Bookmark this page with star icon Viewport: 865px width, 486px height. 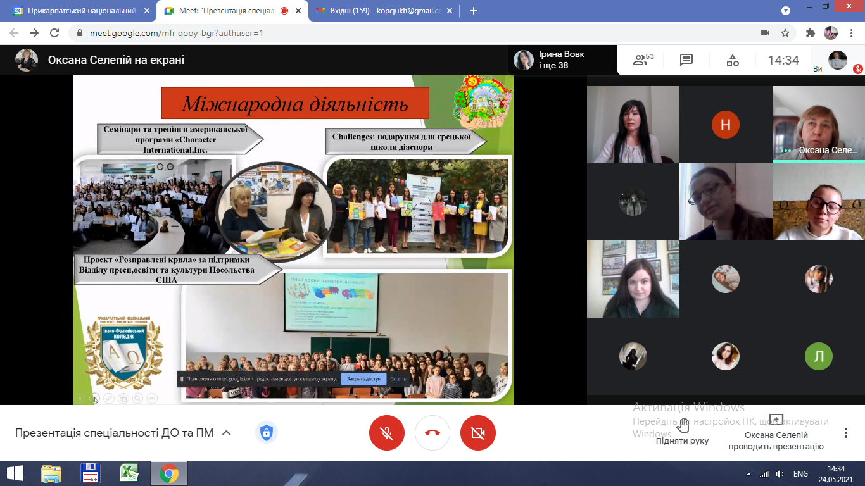click(x=785, y=33)
